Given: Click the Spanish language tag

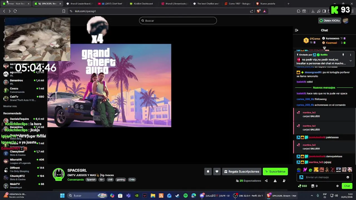Looking at the screenshot, I should (x=91, y=180).
